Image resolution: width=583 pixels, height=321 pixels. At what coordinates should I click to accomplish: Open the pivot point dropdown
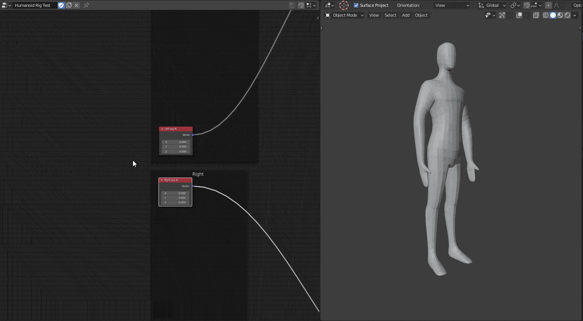click(x=515, y=5)
